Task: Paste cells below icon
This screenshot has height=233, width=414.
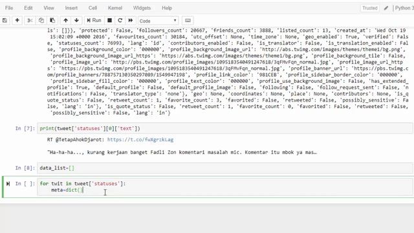Action: (52, 20)
